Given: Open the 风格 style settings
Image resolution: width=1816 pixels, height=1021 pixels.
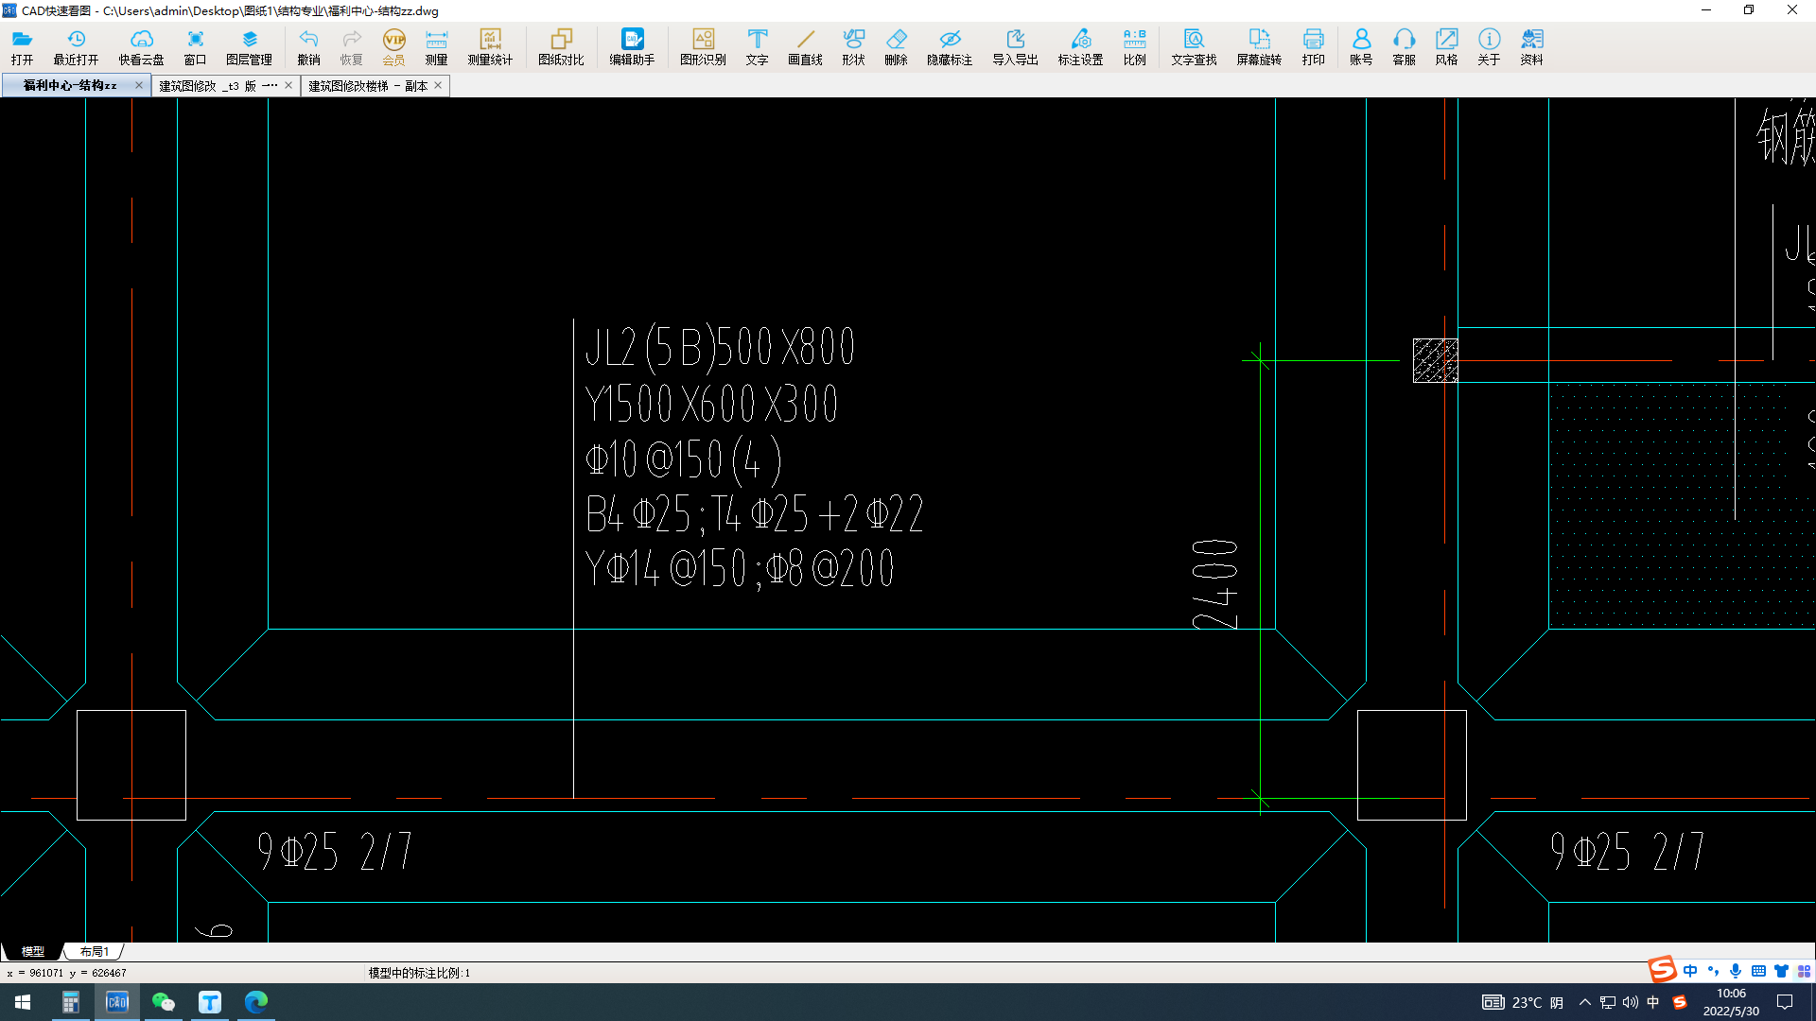Looking at the screenshot, I should coord(1446,47).
